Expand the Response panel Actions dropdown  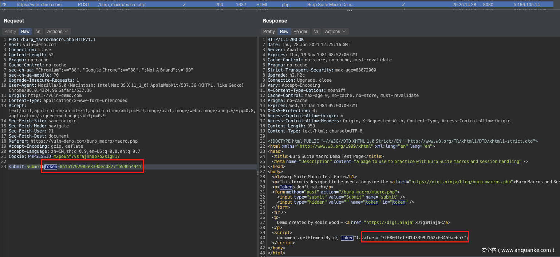[x=335, y=32]
